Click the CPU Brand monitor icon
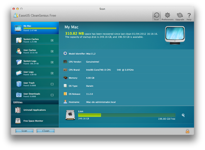The image size is (205, 150). (x=65, y=70)
